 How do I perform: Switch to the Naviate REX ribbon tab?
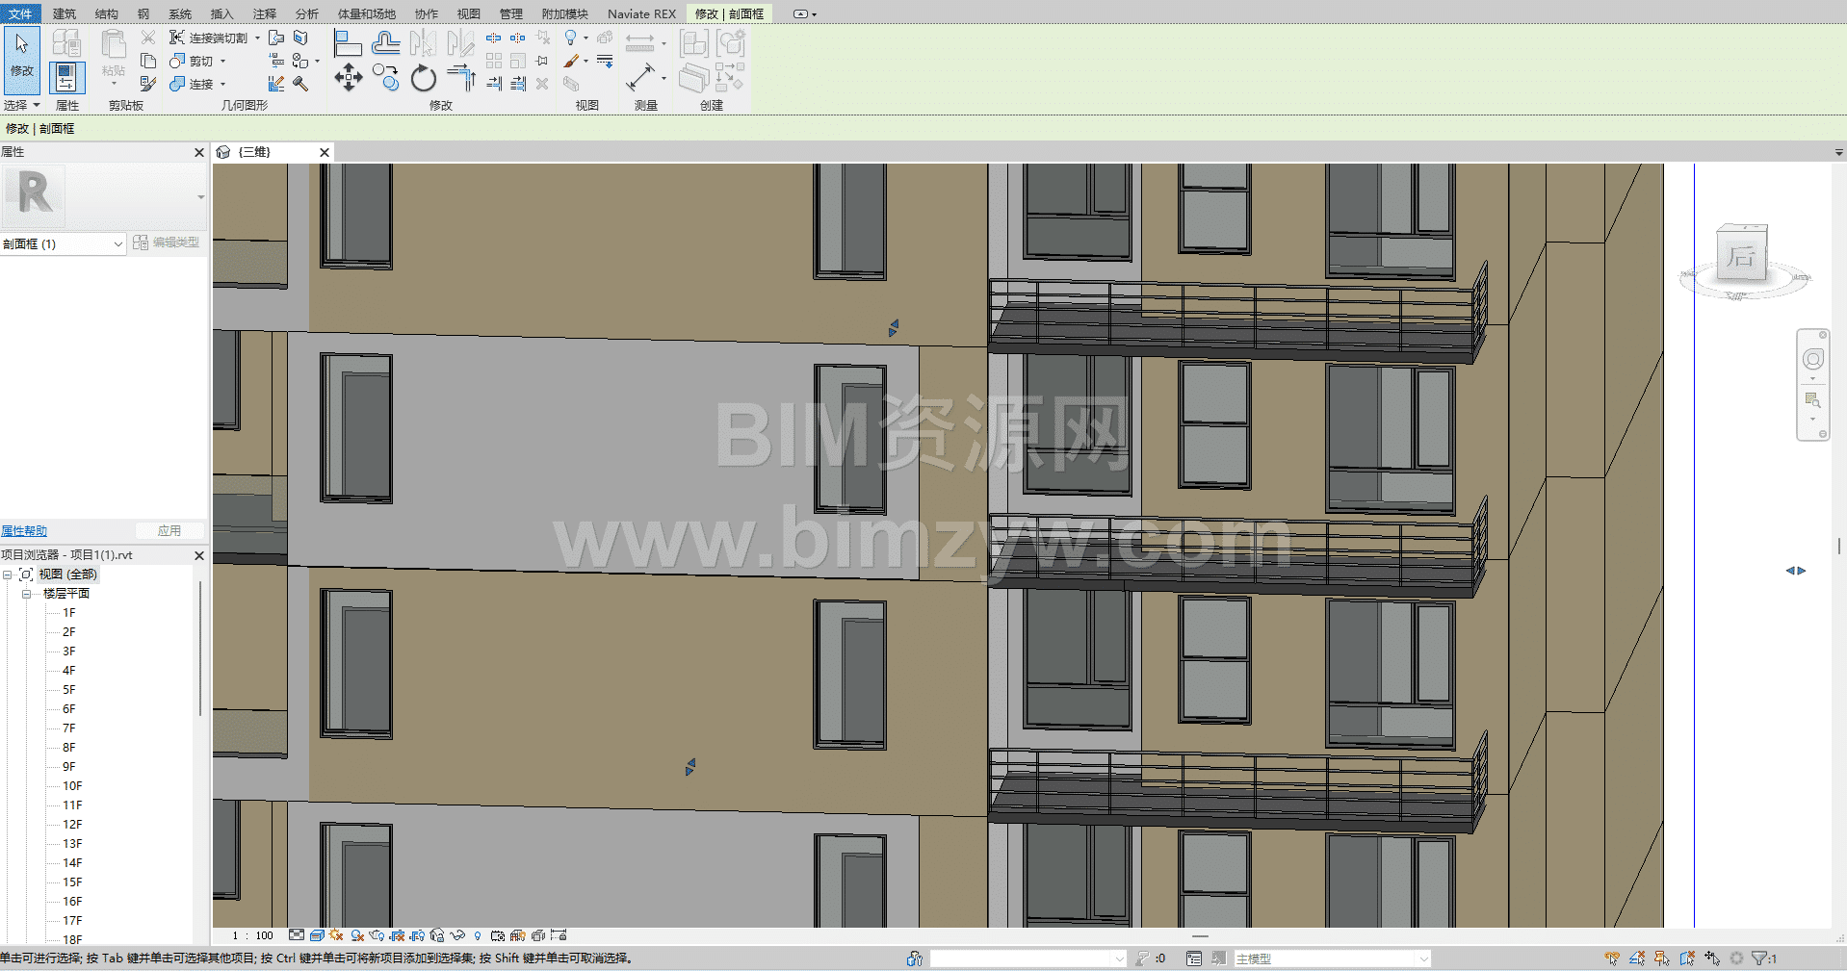pos(641,13)
